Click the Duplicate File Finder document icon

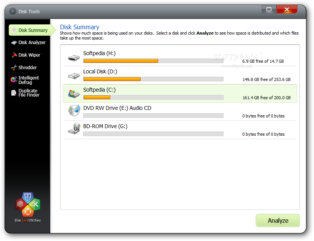click(x=14, y=93)
